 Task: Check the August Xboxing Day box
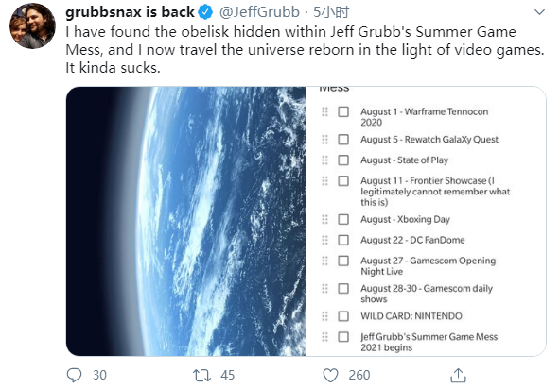coord(343,219)
